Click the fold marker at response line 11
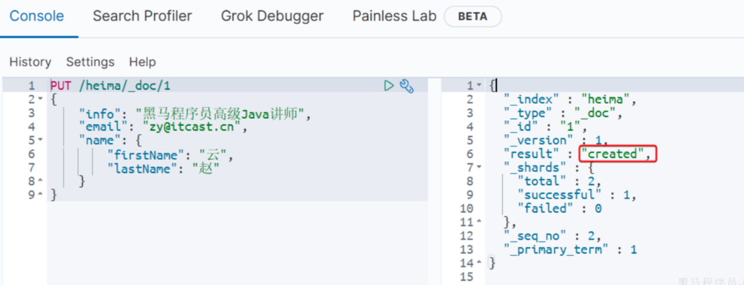This screenshot has height=285, width=744. click(479, 222)
